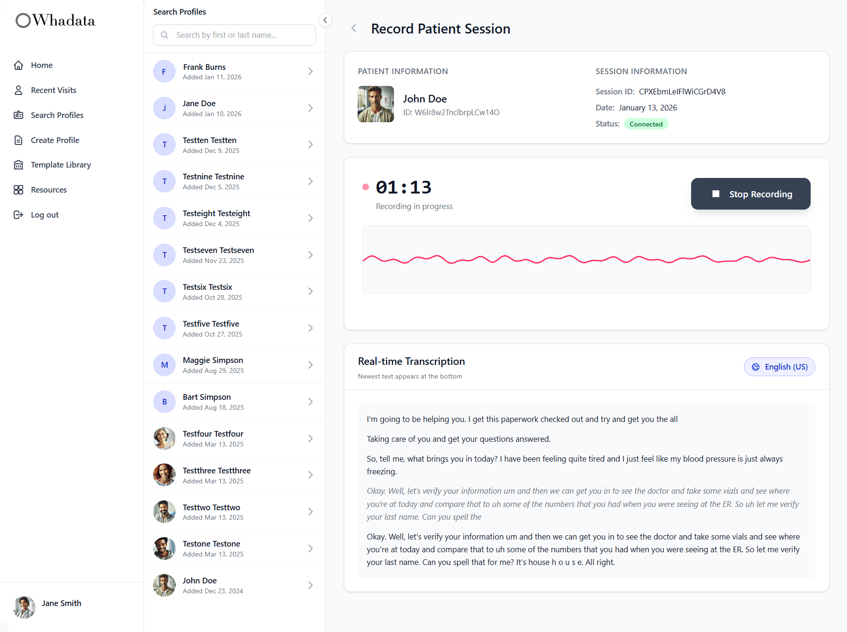
Task: Open the English (US) language selector
Action: [x=779, y=367]
